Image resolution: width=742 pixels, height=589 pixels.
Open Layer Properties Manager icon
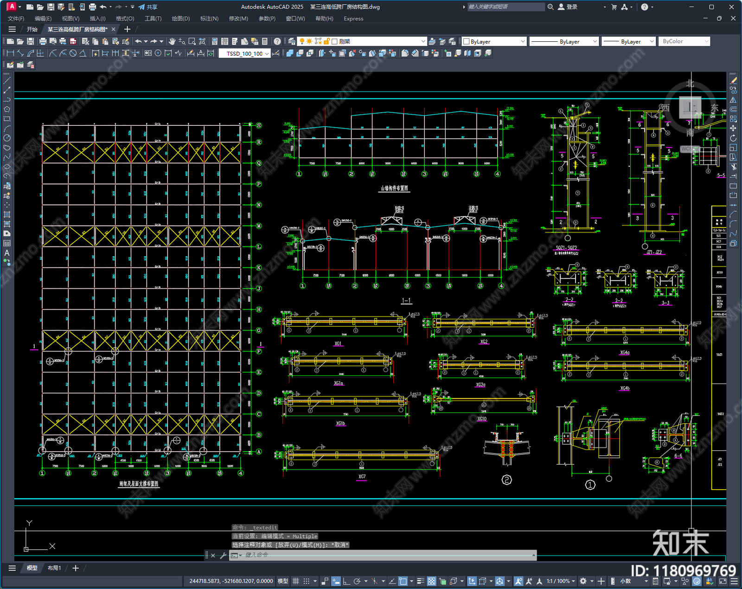click(292, 41)
